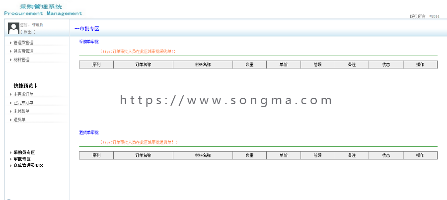This screenshot has height=200, width=447.
Task: Click 状态 header in 退货单审批 table
Action: [386, 155]
